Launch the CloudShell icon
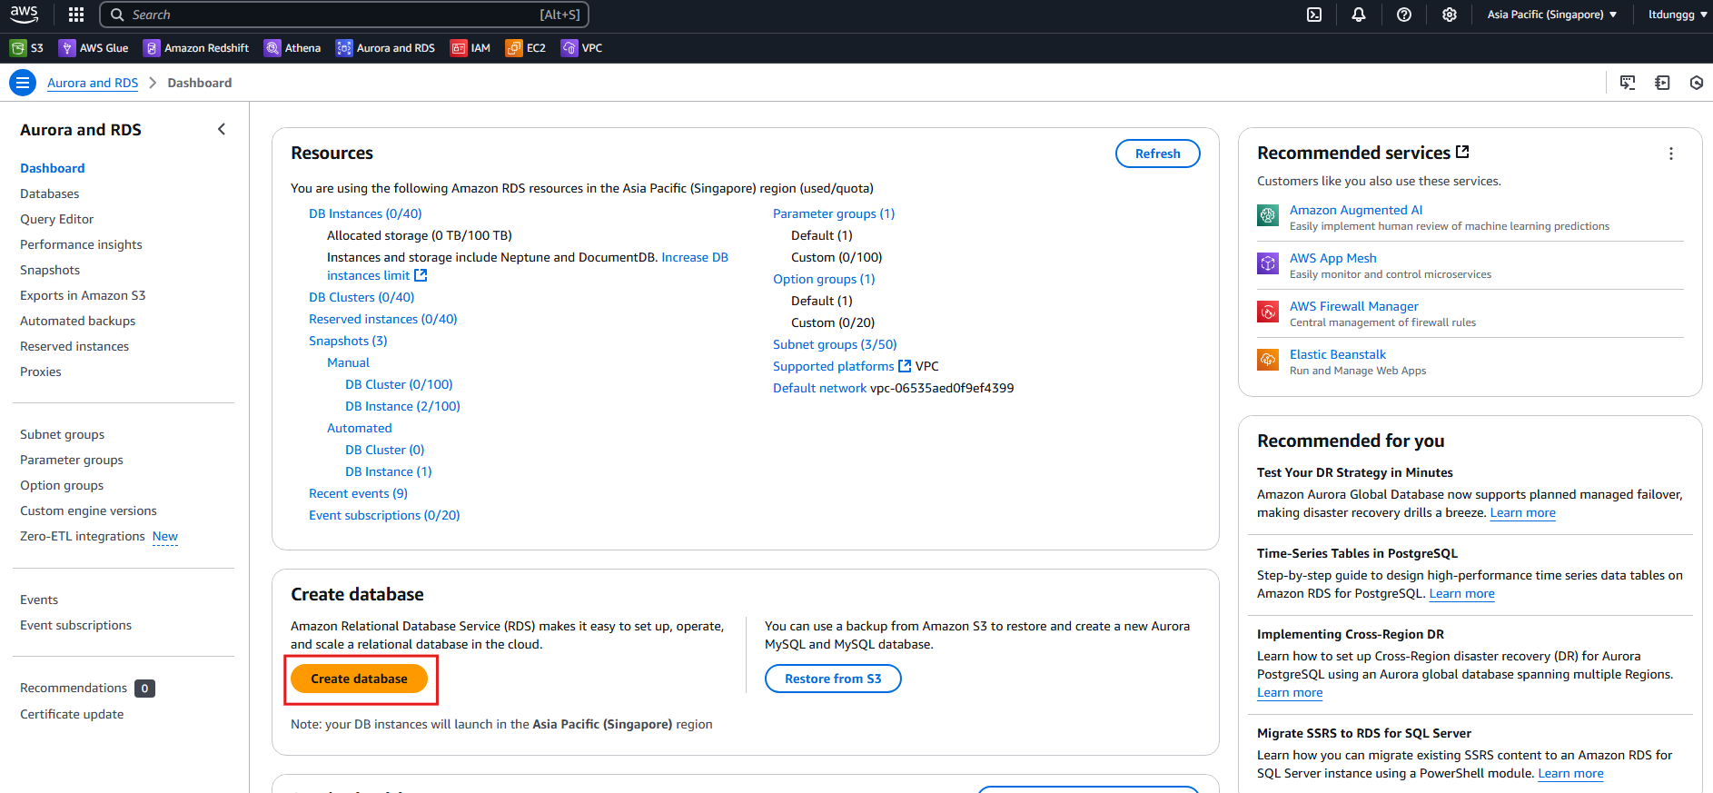The height and width of the screenshot is (793, 1713). (x=1314, y=15)
